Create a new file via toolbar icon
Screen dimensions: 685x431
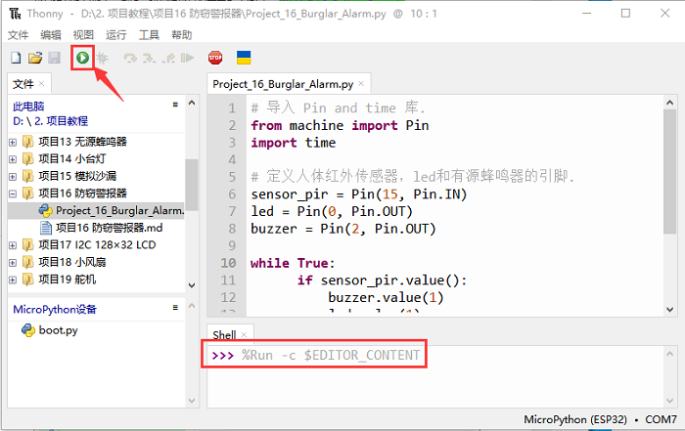15,59
